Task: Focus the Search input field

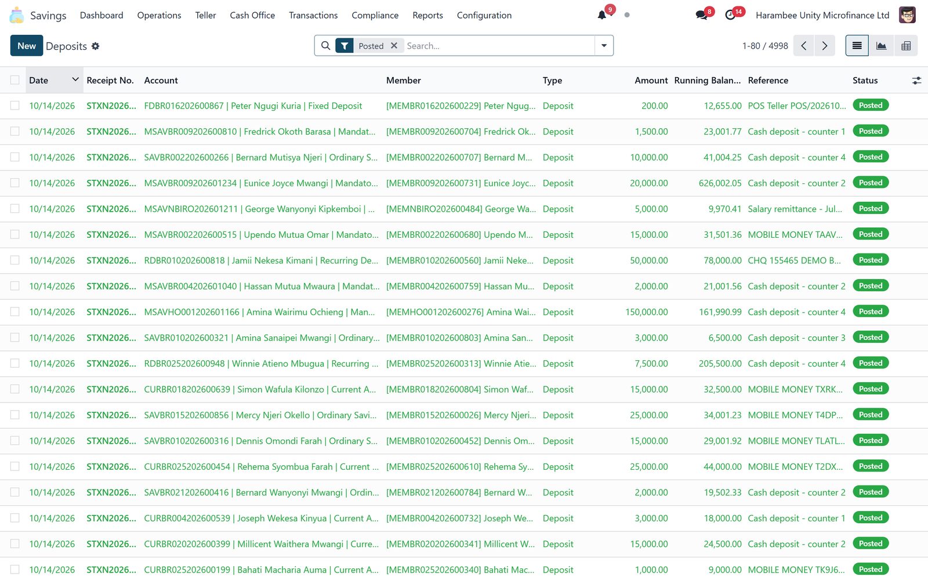Action: click(x=499, y=46)
